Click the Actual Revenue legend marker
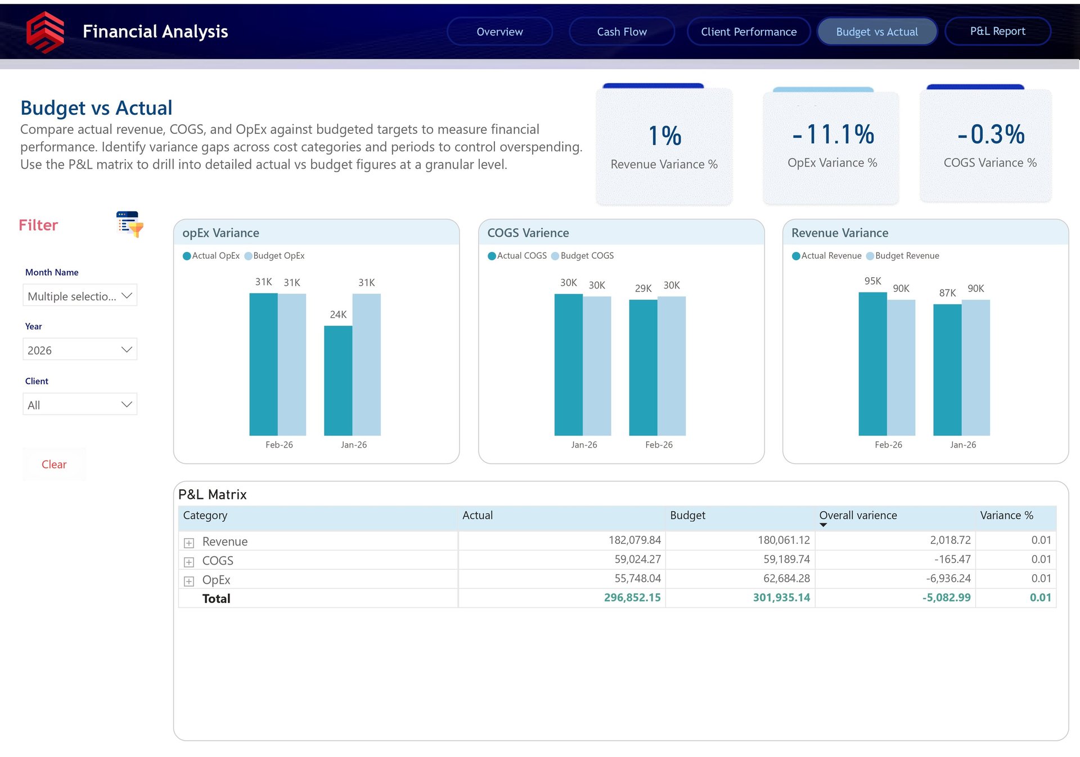Viewport: 1080px width, 757px height. click(x=796, y=256)
